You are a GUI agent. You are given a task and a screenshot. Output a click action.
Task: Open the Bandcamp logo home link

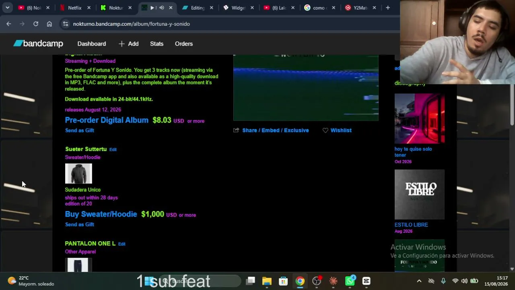(x=38, y=43)
